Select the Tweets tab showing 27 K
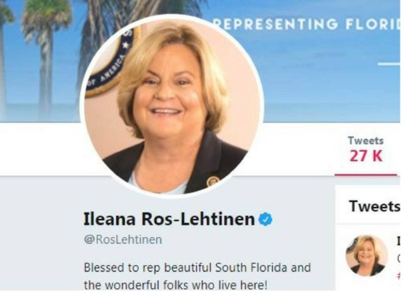The image size is (404, 303). 366,150
